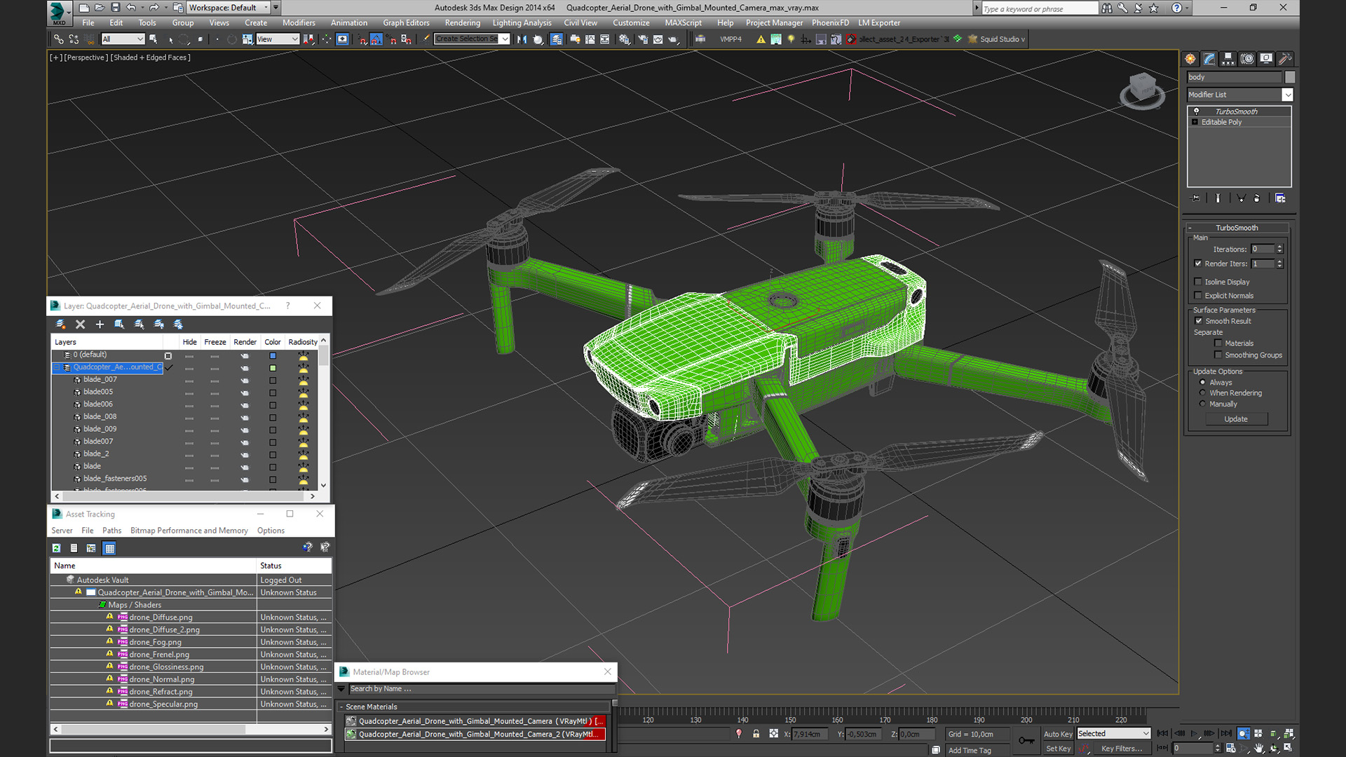Screen dimensions: 1346x757
Task: Select the Select and Link tool
Action: click(x=59, y=39)
